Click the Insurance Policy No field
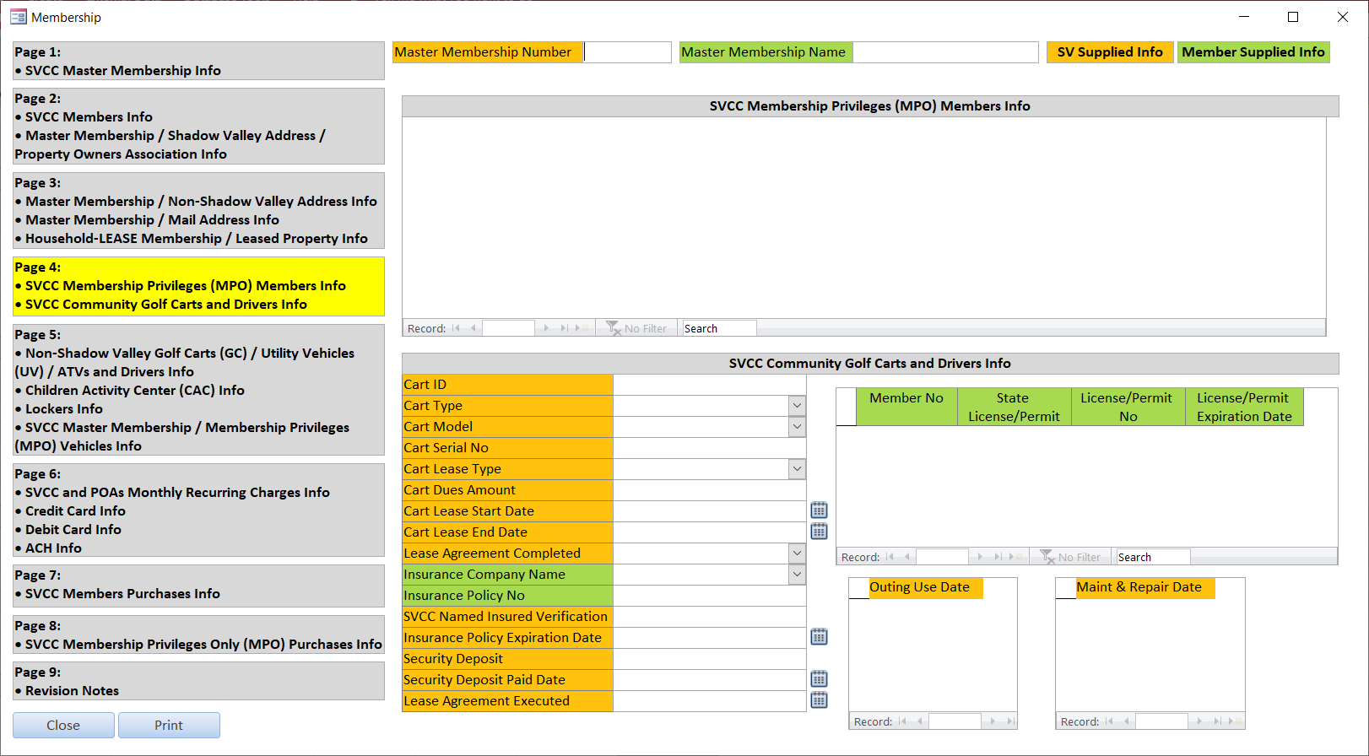1369x756 pixels. (709, 596)
